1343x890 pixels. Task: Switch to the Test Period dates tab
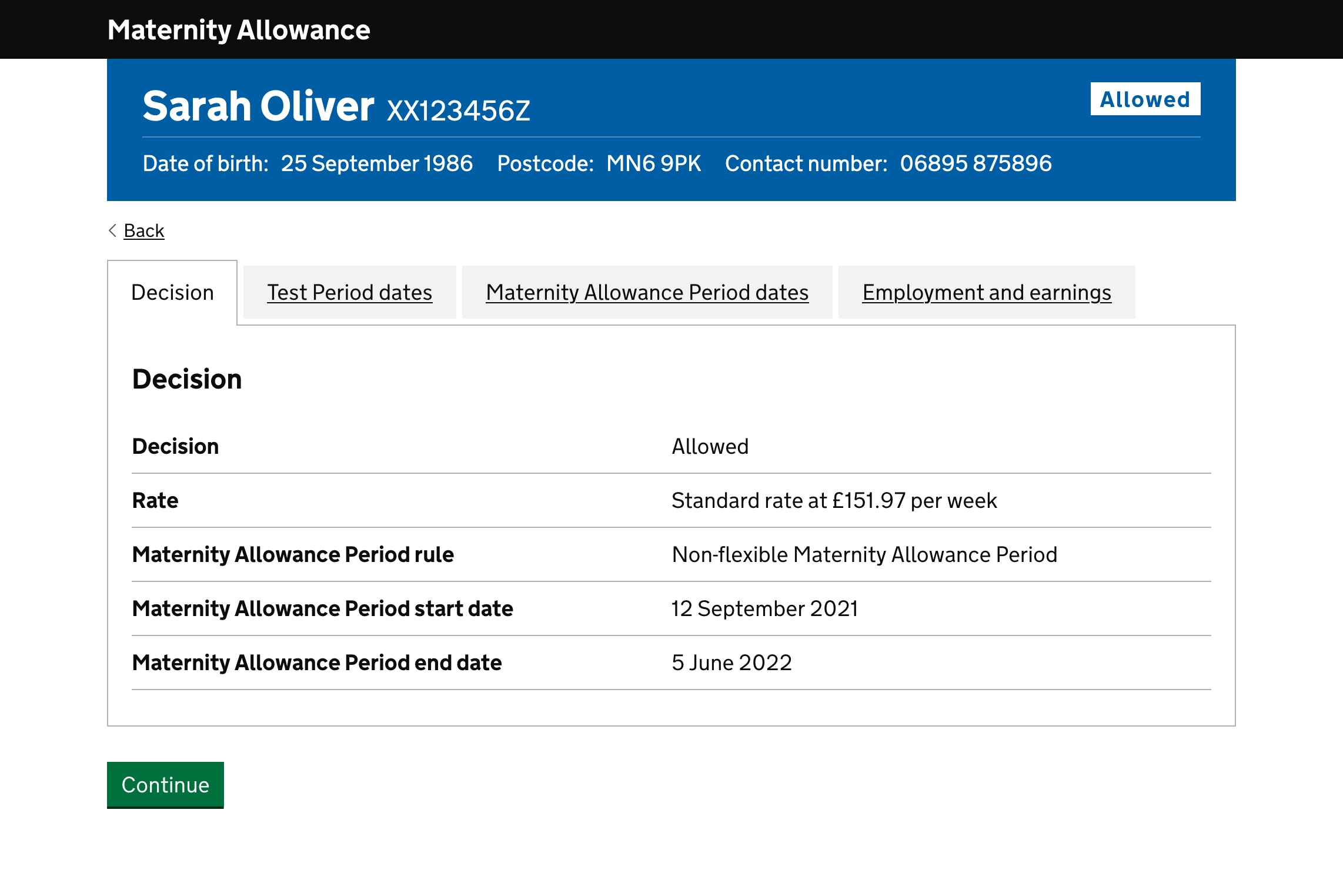click(x=350, y=293)
